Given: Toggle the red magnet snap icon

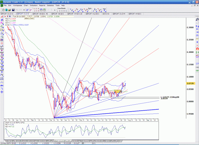Looking at the screenshot, I should [197, 49].
